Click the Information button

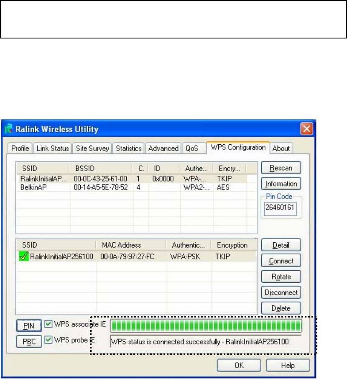tap(281, 184)
